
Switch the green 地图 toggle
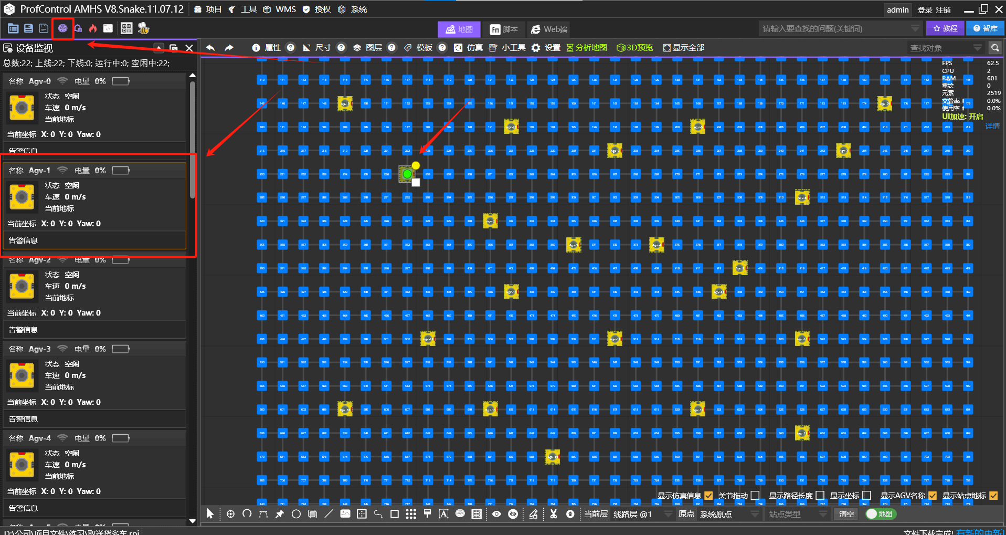click(881, 514)
